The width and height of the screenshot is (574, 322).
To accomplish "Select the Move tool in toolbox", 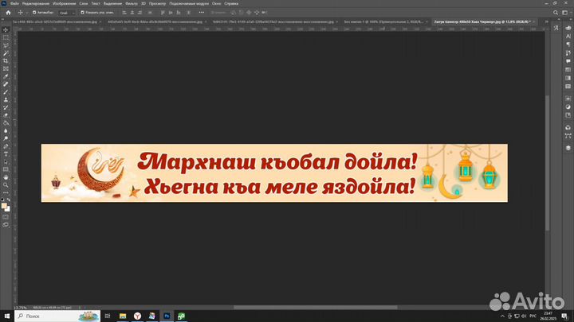I will (x=6, y=30).
